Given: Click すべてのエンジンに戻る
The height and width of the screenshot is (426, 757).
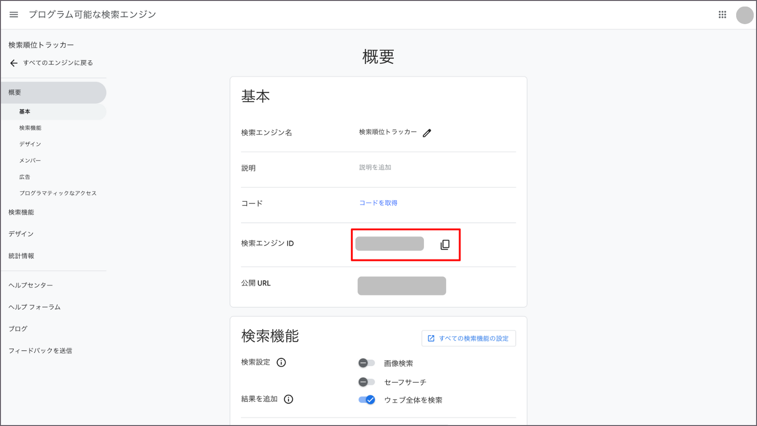Looking at the screenshot, I should point(58,63).
